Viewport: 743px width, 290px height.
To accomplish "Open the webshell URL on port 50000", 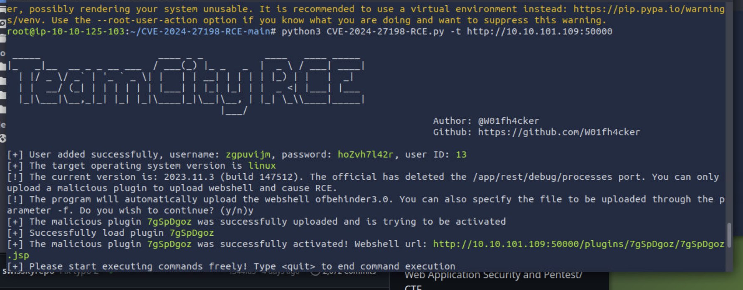I will [578, 244].
